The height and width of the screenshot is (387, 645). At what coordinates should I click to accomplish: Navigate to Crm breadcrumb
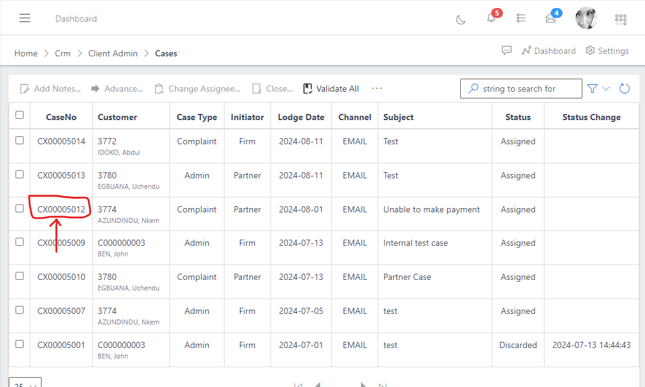(63, 53)
